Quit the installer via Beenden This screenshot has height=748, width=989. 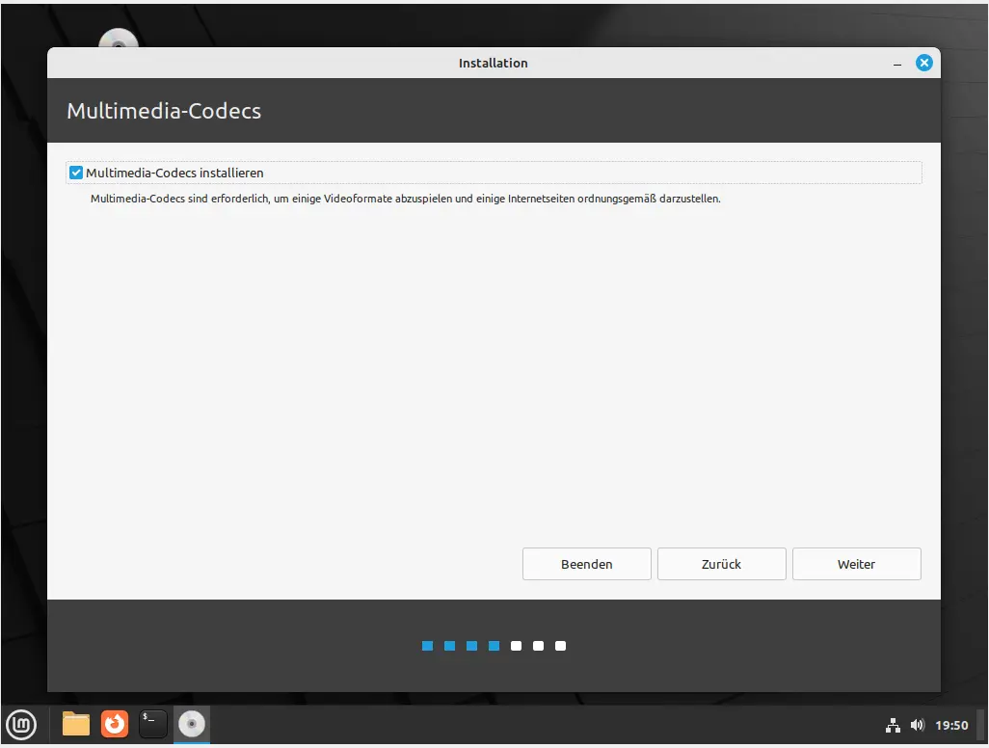pyautogui.click(x=586, y=564)
